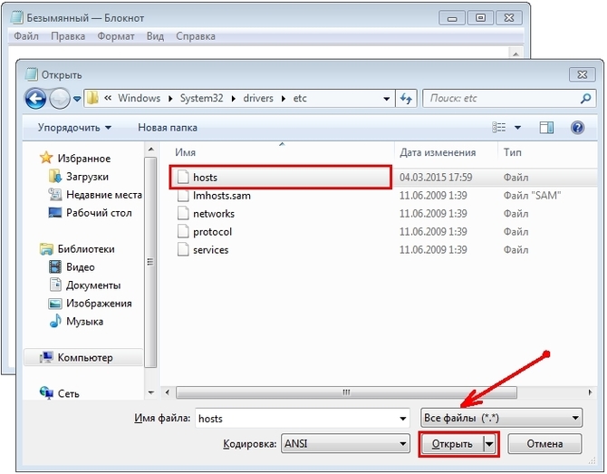Click the horizontal scrollbar in file list
This screenshot has height=474, width=607.
tap(344, 392)
